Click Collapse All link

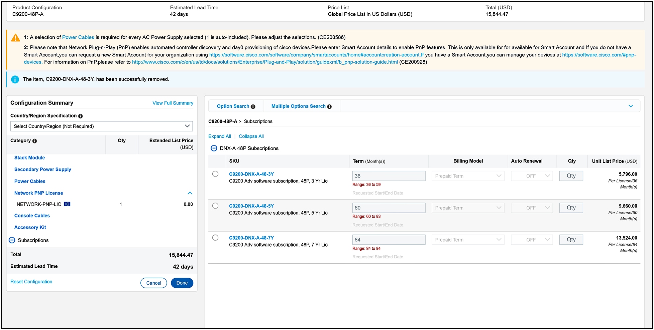point(251,136)
